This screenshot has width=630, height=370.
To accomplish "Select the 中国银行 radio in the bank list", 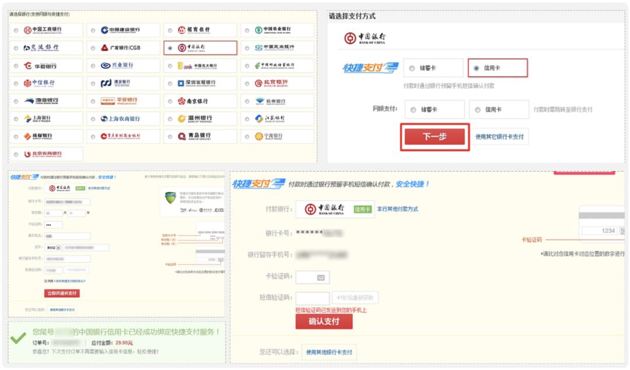I will (170, 48).
